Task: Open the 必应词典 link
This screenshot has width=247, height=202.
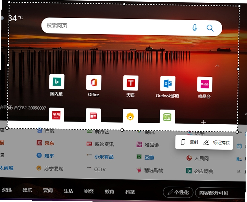Action: (203, 171)
